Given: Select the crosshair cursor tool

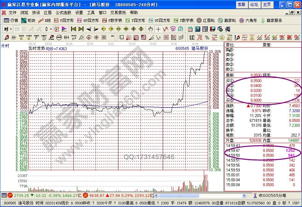Looking at the screenshot, I should click(158, 29).
